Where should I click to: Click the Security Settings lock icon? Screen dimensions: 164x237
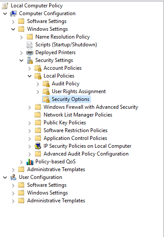coord(30,60)
